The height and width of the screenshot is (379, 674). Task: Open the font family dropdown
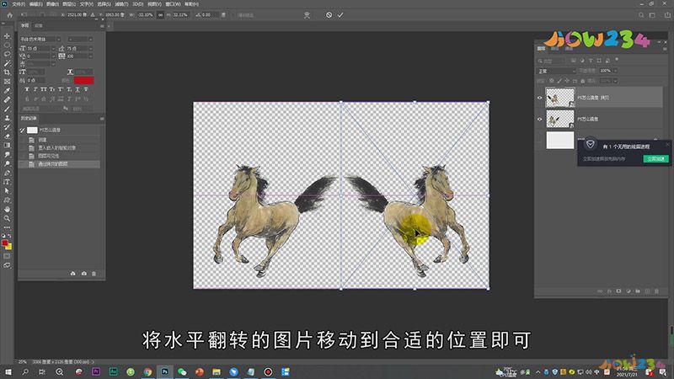click(58, 40)
